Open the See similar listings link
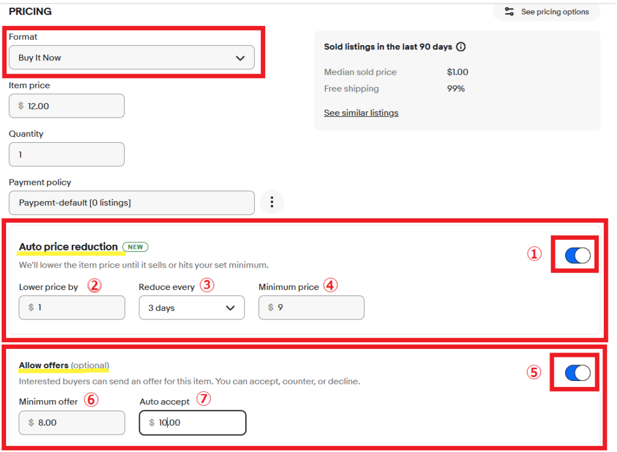 (x=361, y=113)
